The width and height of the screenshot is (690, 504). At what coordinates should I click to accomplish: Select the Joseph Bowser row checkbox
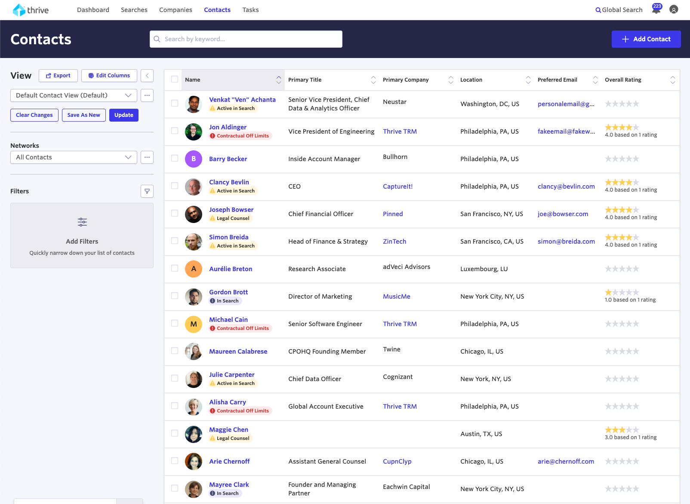(x=175, y=213)
